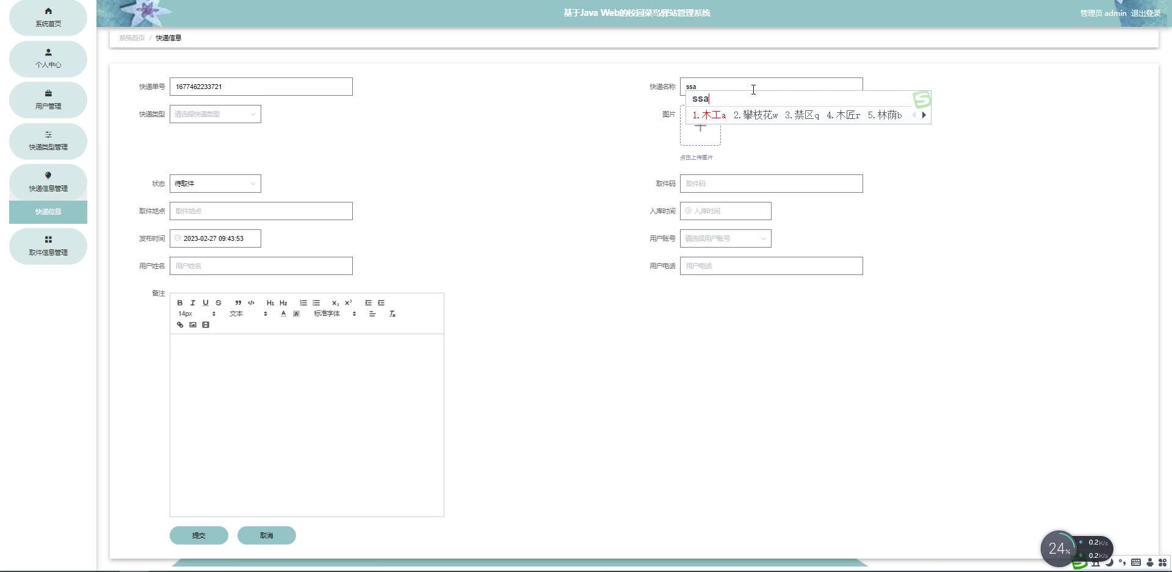Click the 取件码 input field
The image size is (1172, 572).
(771, 184)
